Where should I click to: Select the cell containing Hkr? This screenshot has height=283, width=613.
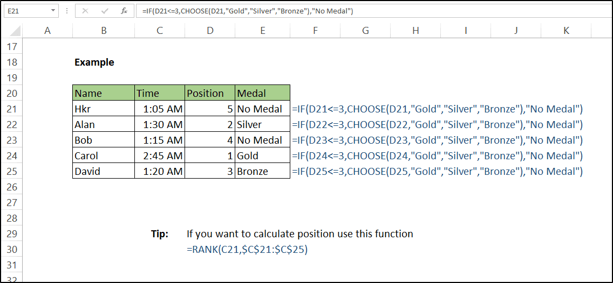click(104, 109)
